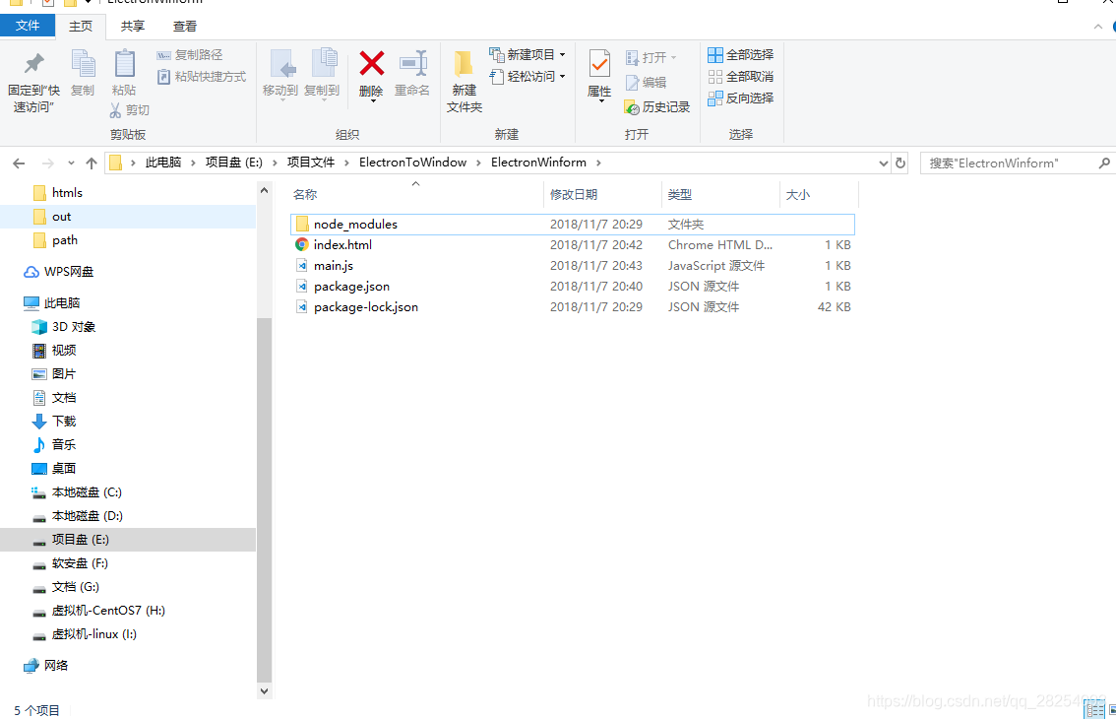Go forward with the right arrow
This screenshot has width=1116, height=719.
47,163
